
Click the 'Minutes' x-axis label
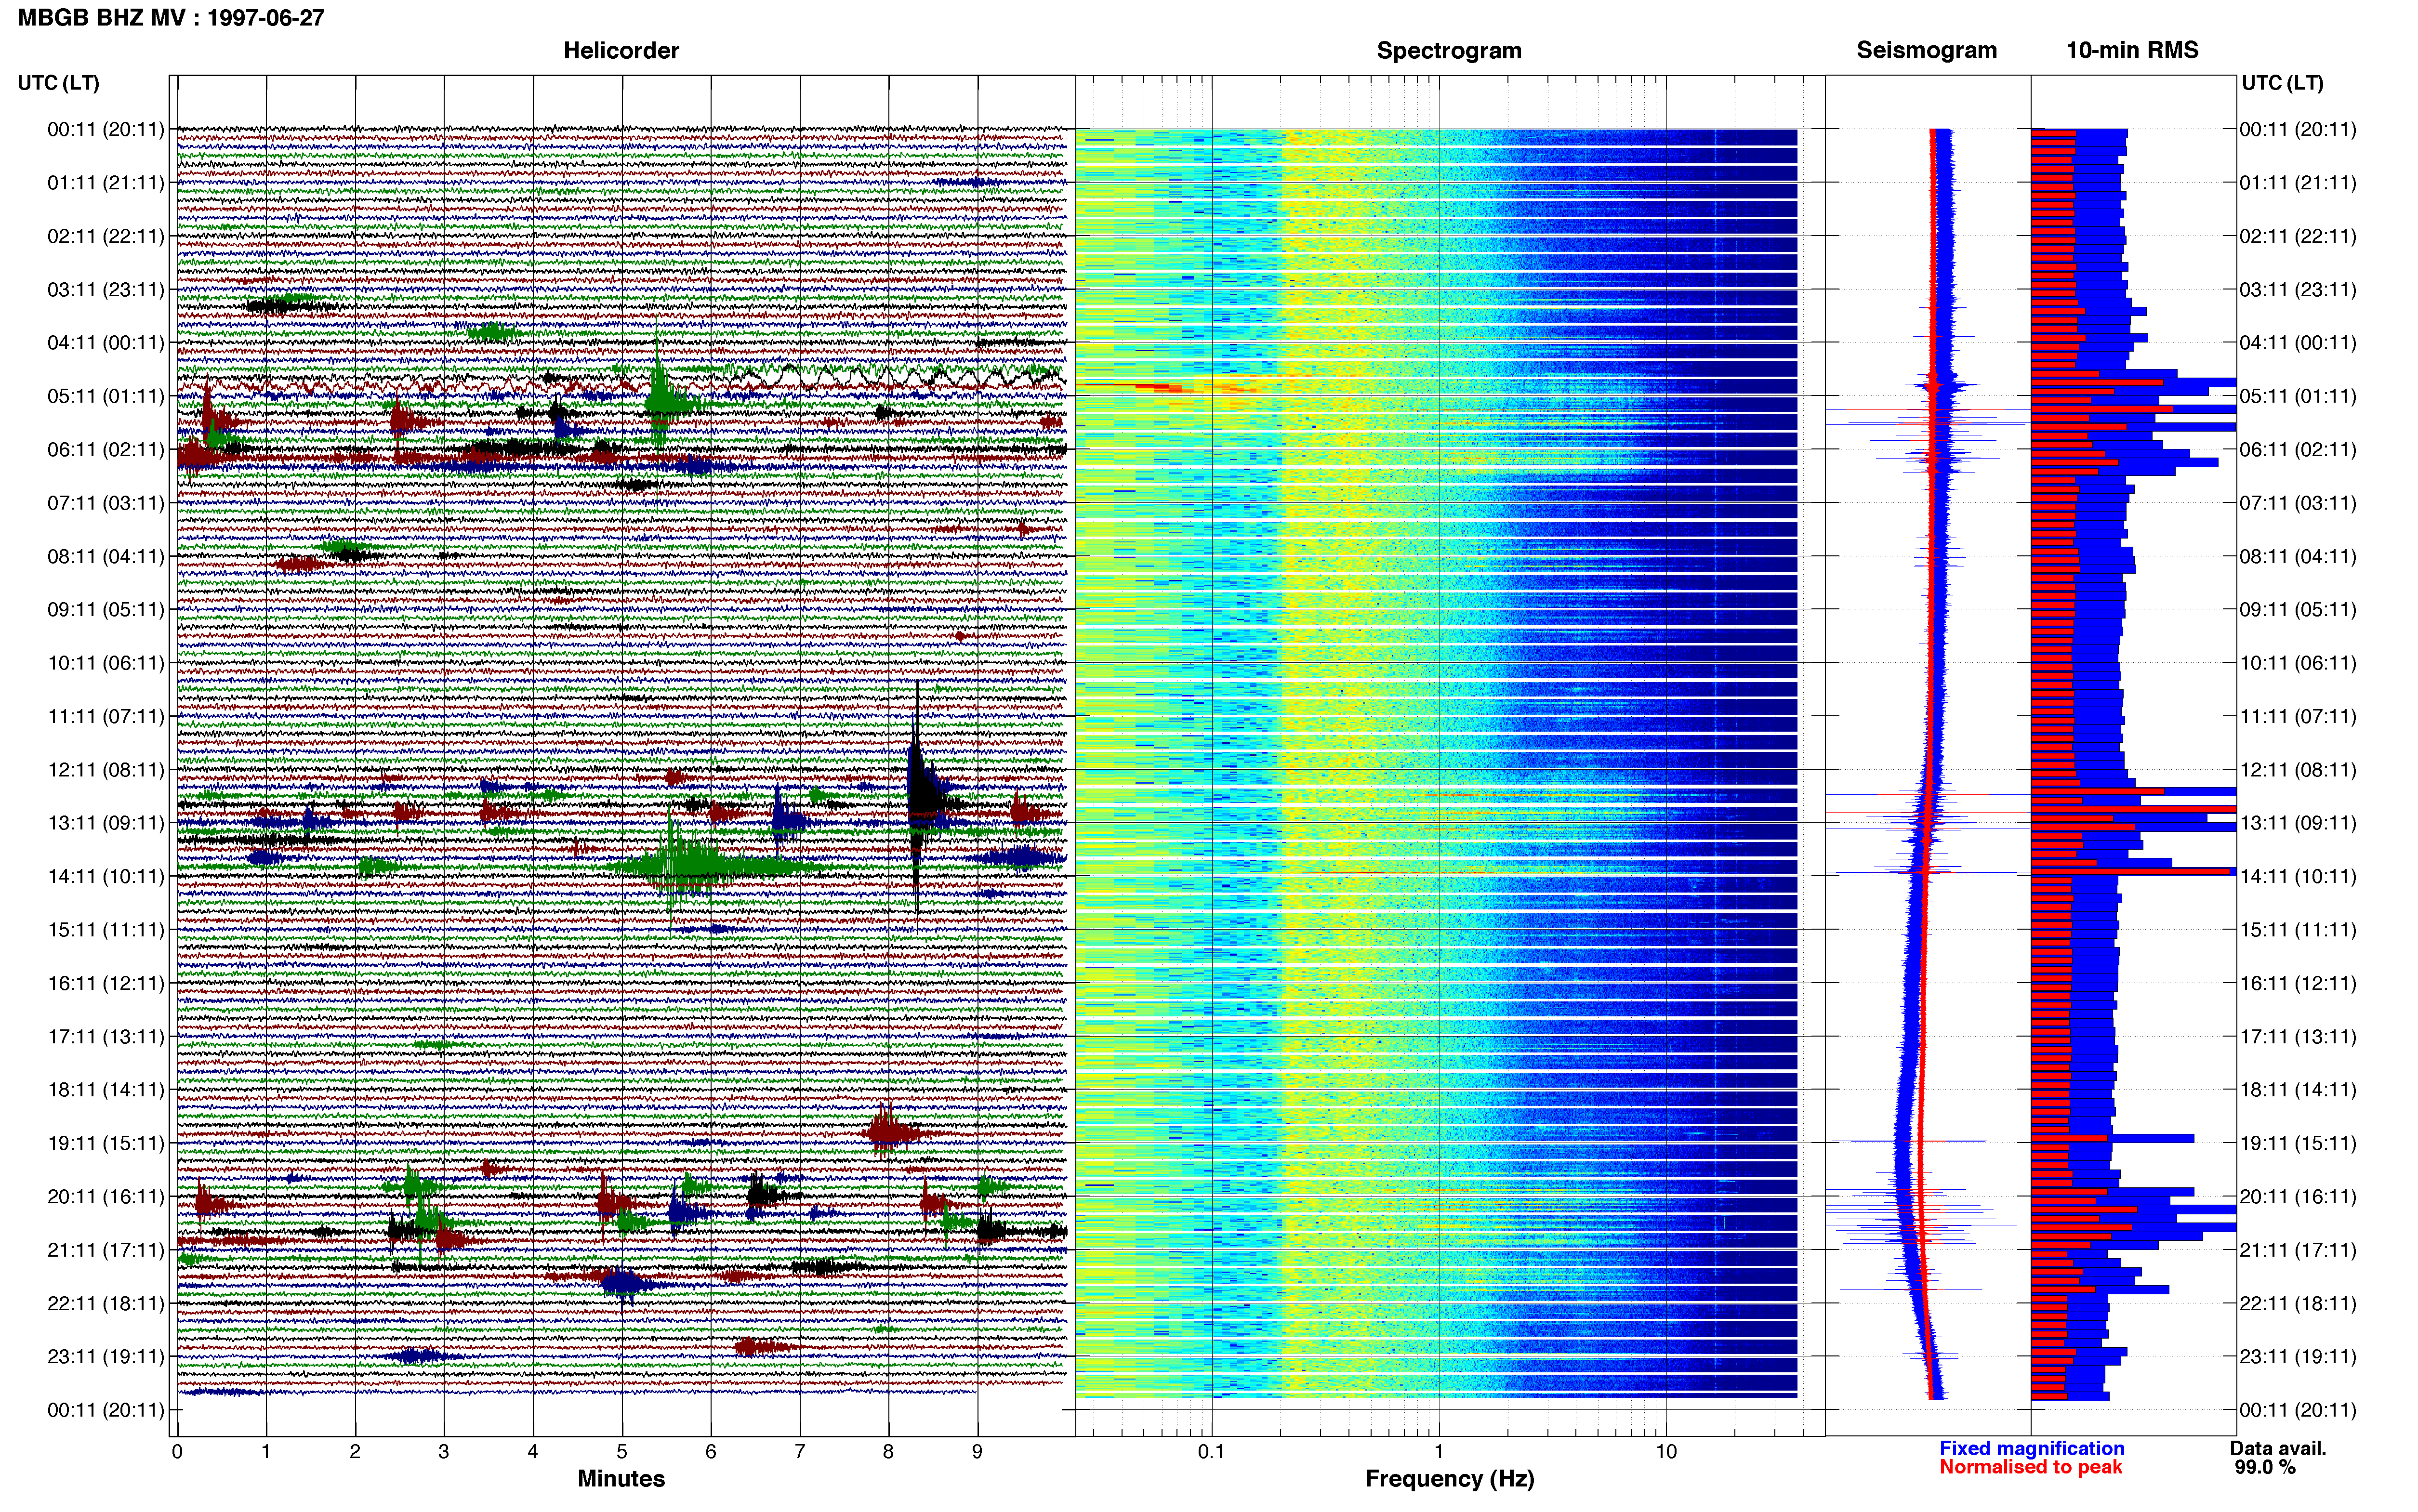pos(621,1478)
